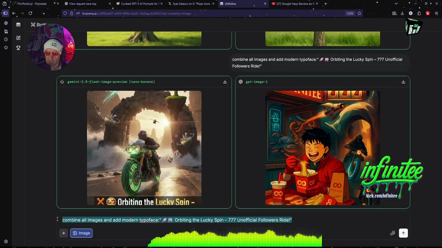
Task: Open the ramen boy image from gpt-image-1
Action: tap(323, 148)
